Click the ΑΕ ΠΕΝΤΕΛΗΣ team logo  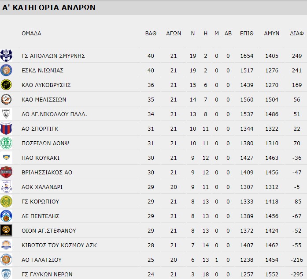[7, 216]
